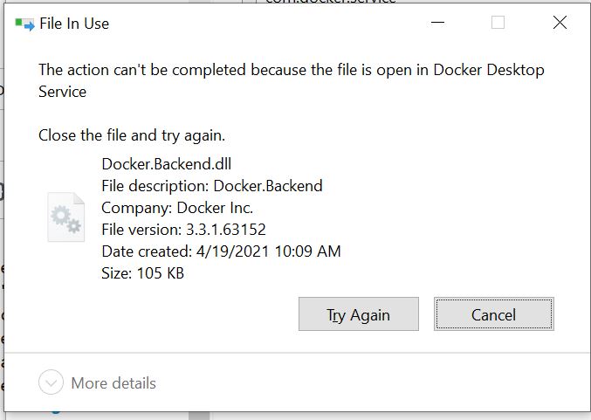Cancel the file operation

pyautogui.click(x=493, y=314)
